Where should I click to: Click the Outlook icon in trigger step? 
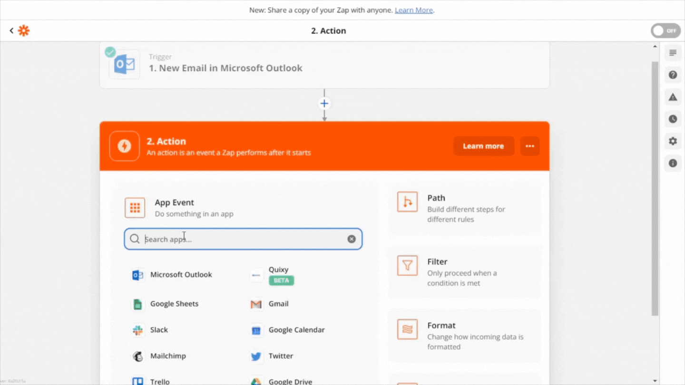[125, 64]
